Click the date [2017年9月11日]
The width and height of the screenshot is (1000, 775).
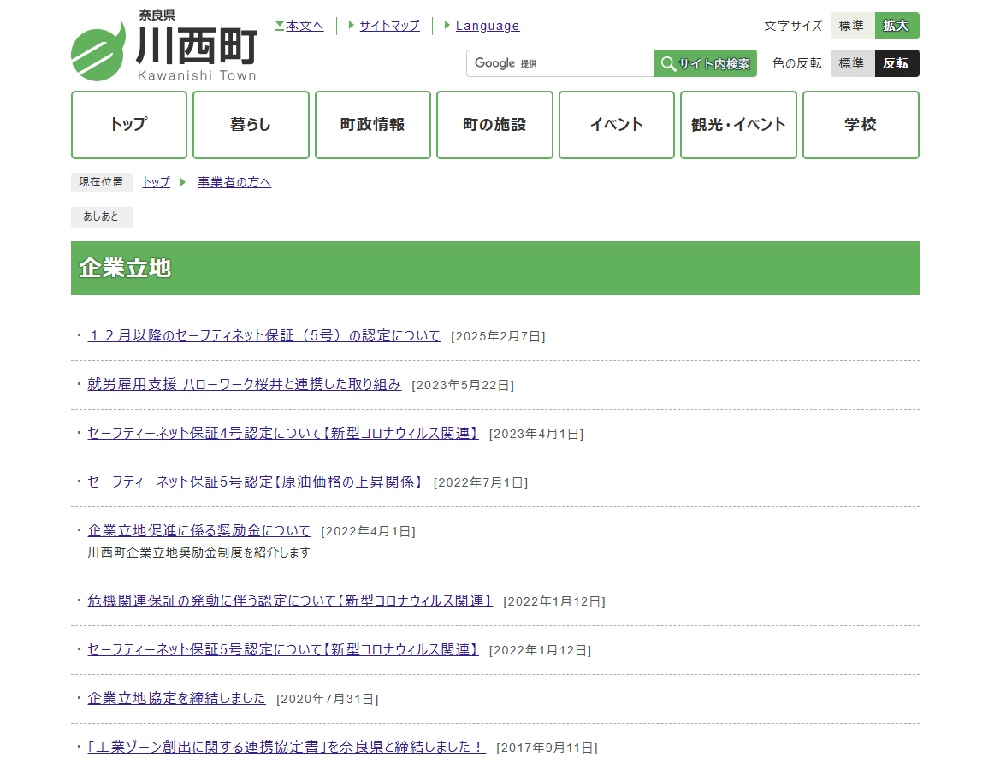click(x=547, y=748)
